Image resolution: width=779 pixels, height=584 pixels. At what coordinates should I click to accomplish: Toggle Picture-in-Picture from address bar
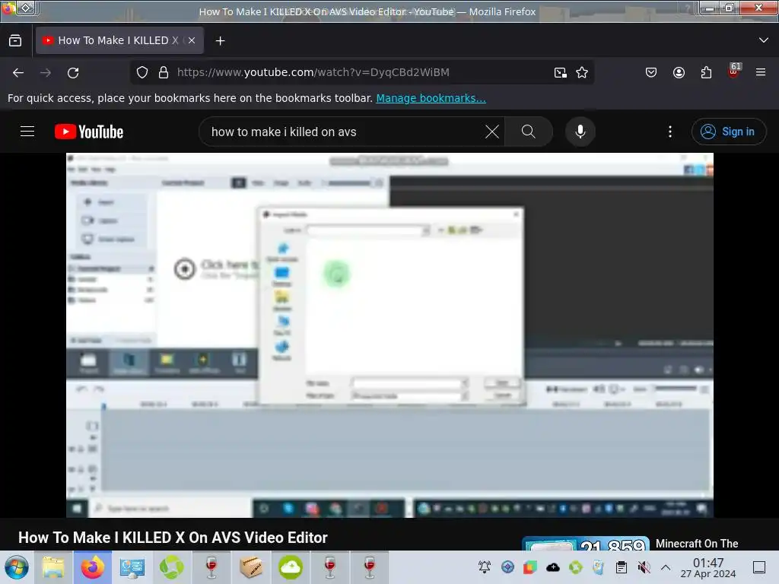[561, 72]
